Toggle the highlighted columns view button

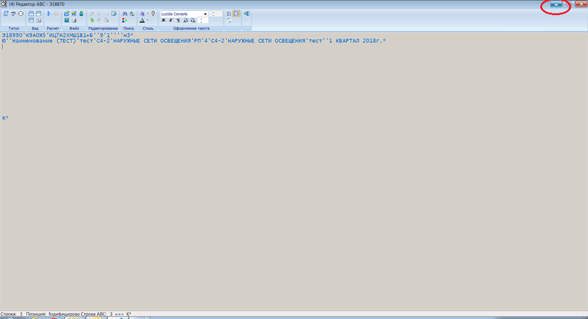pyautogui.click(x=236, y=13)
